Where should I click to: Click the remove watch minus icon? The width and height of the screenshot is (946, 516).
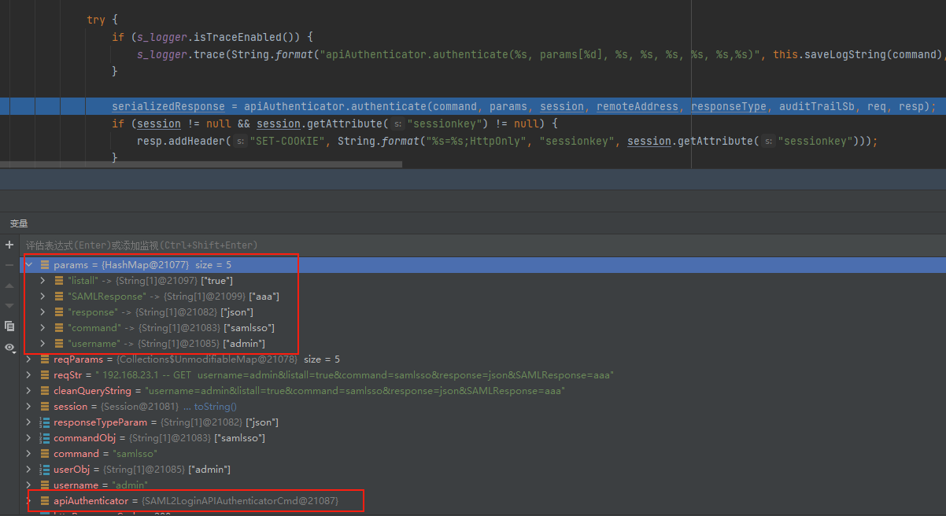pos(9,265)
